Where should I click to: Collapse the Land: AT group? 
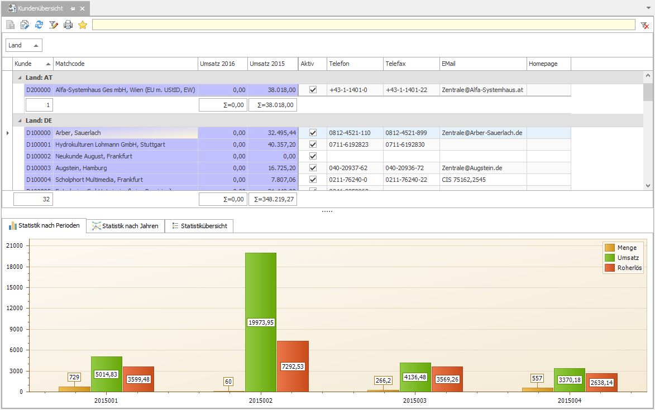pyautogui.click(x=20, y=78)
